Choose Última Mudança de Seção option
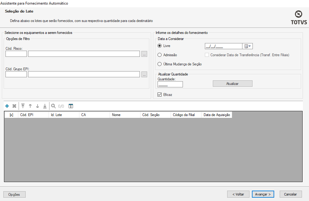The image size is (309, 201). click(x=159, y=64)
